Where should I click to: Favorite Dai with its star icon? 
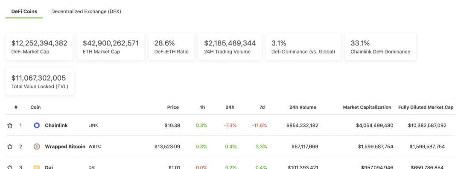[x=10, y=167]
